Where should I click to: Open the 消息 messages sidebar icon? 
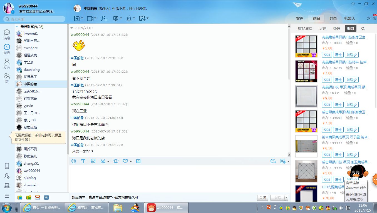pyautogui.click(x=7, y=34)
